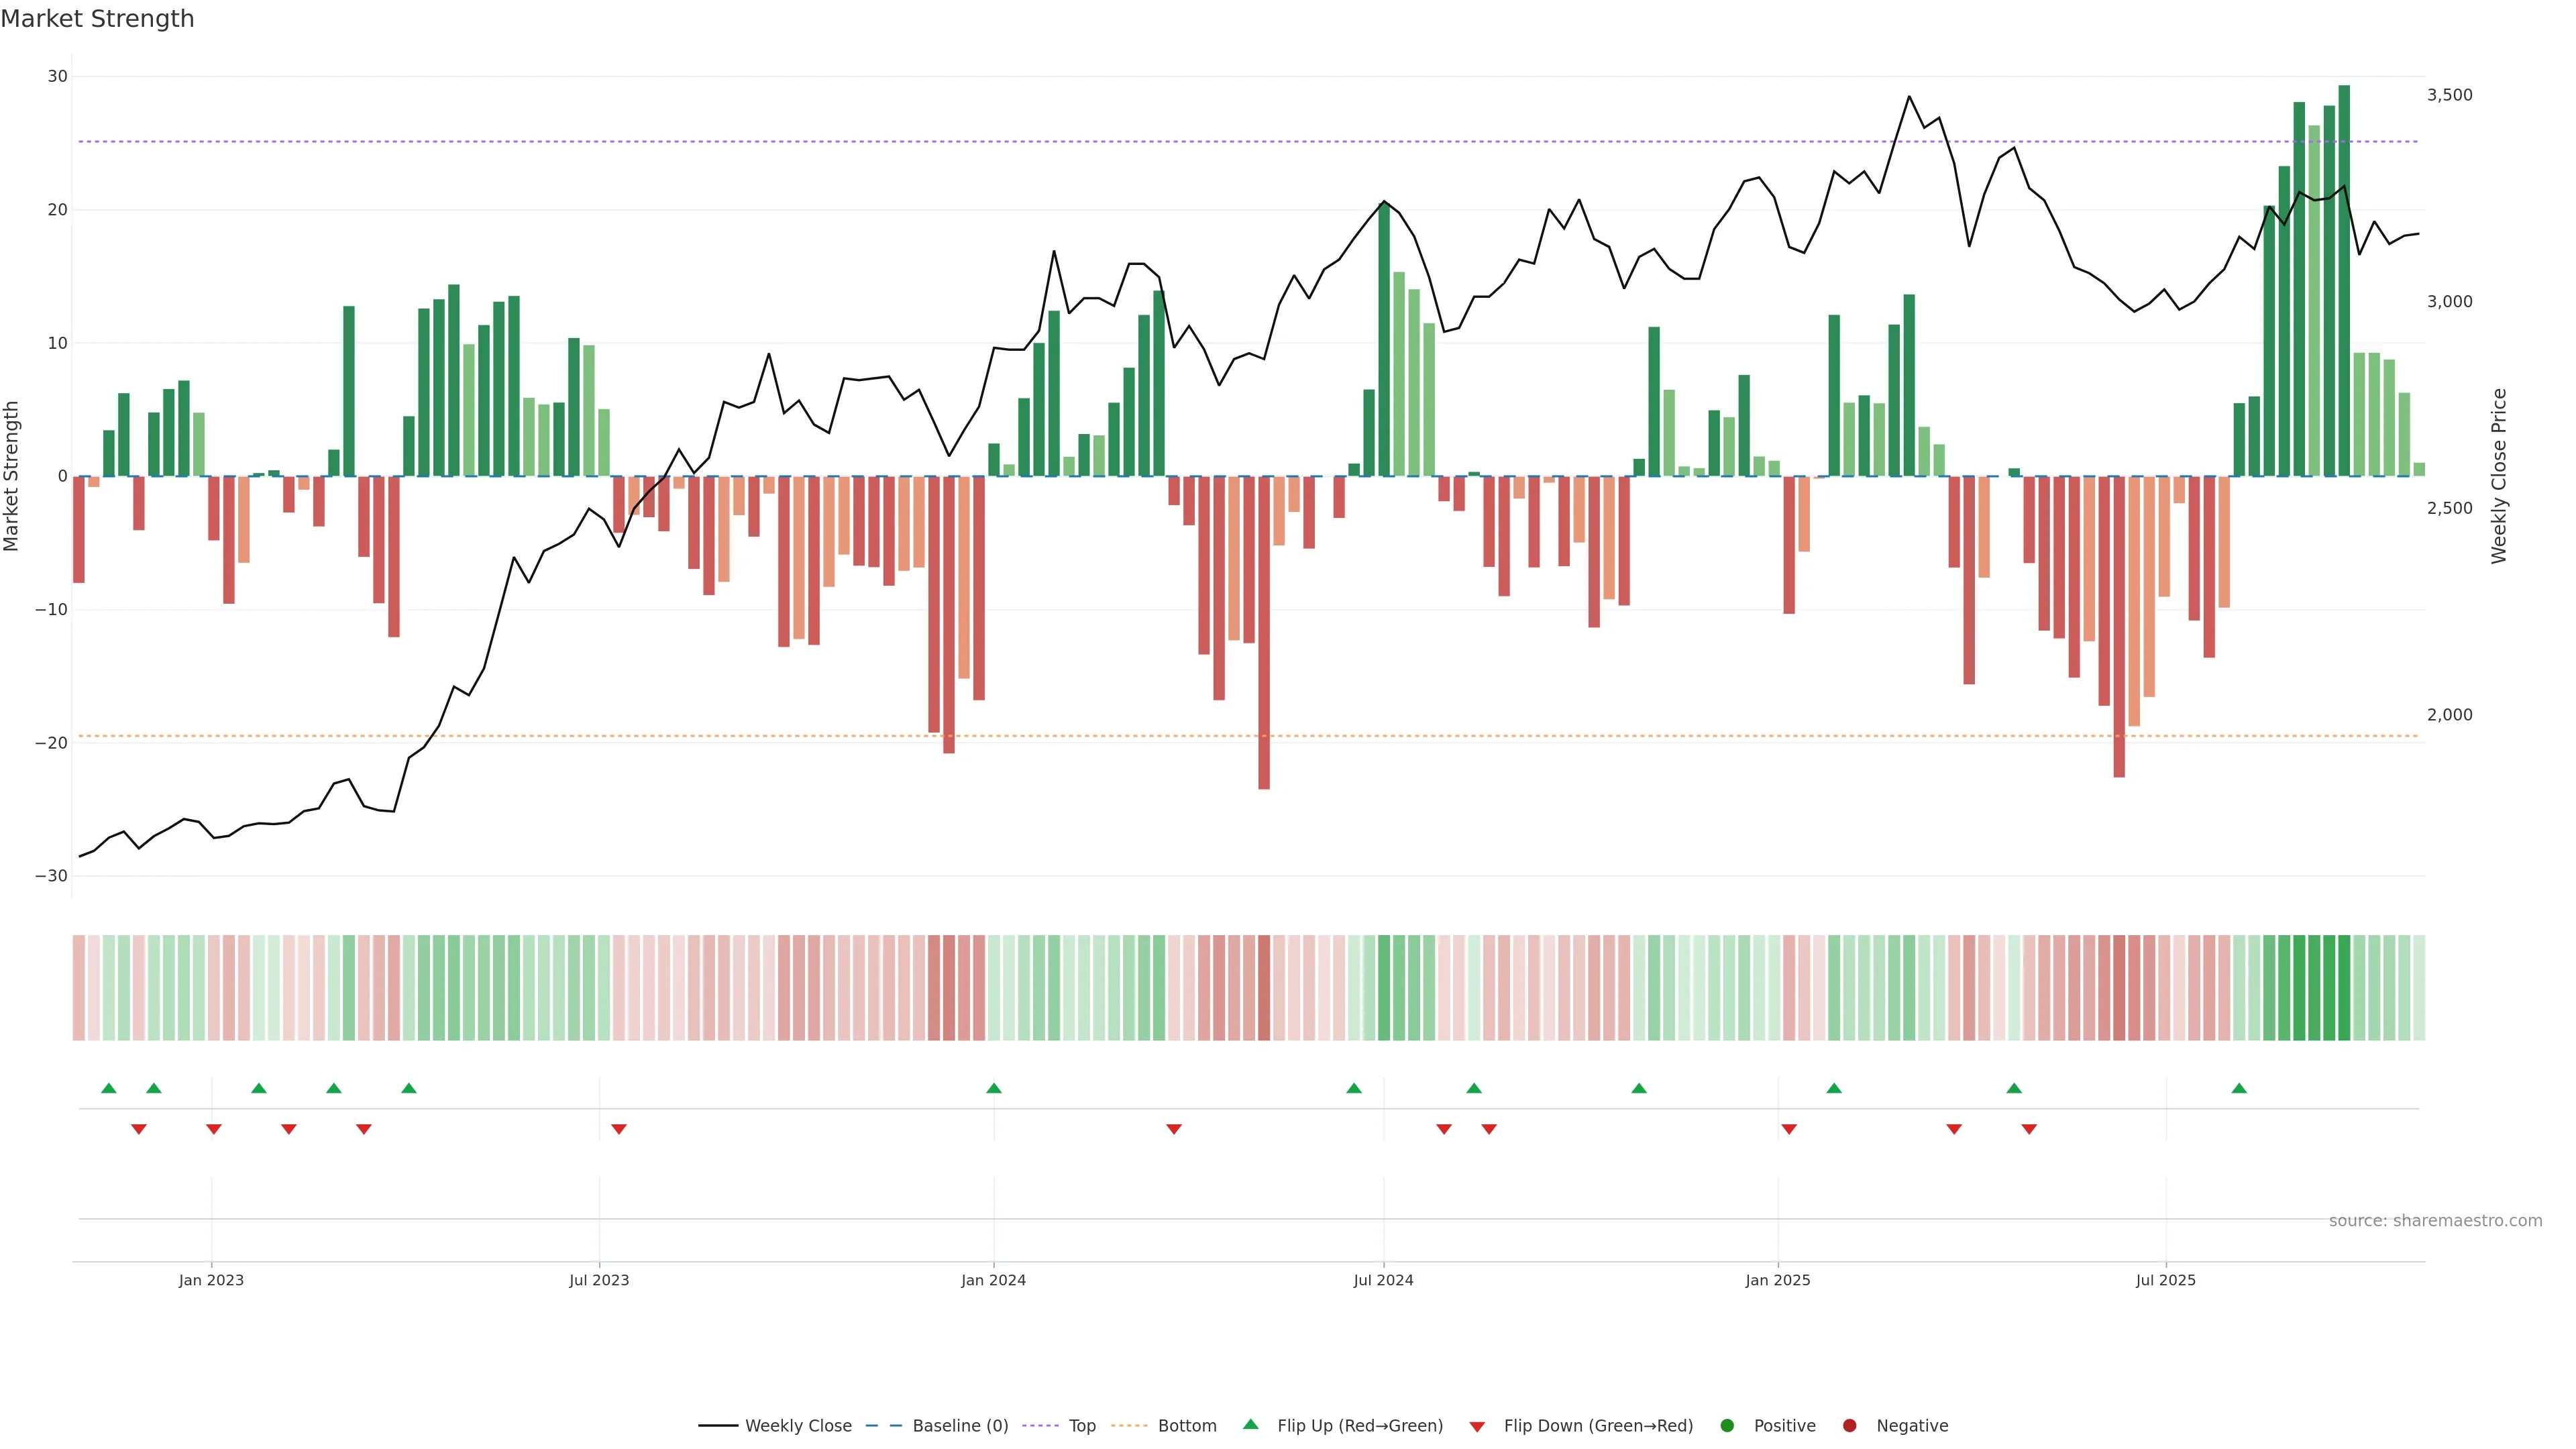Click the red Negative legend dot
The image size is (2576, 1449).
tap(1849, 1426)
